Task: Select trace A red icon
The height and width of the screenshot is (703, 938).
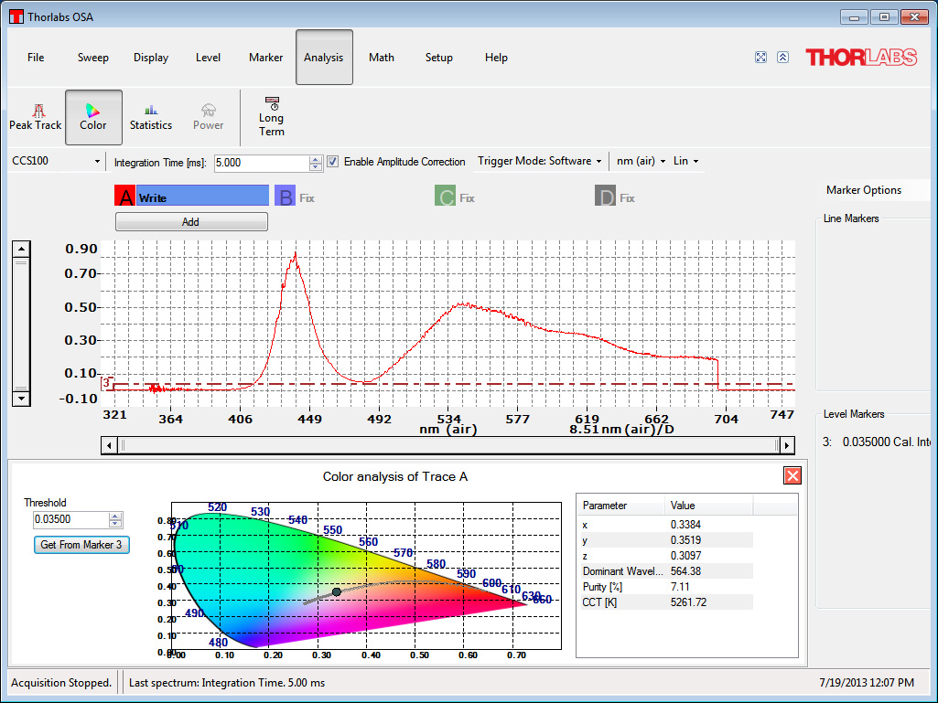Action: (x=125, y=196)
